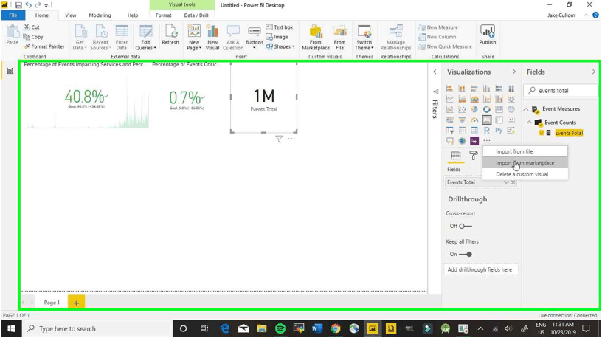Screen dimensions: 602x338
Task: Remove Events Total from Fields well
Action: [x=513, y=182]
